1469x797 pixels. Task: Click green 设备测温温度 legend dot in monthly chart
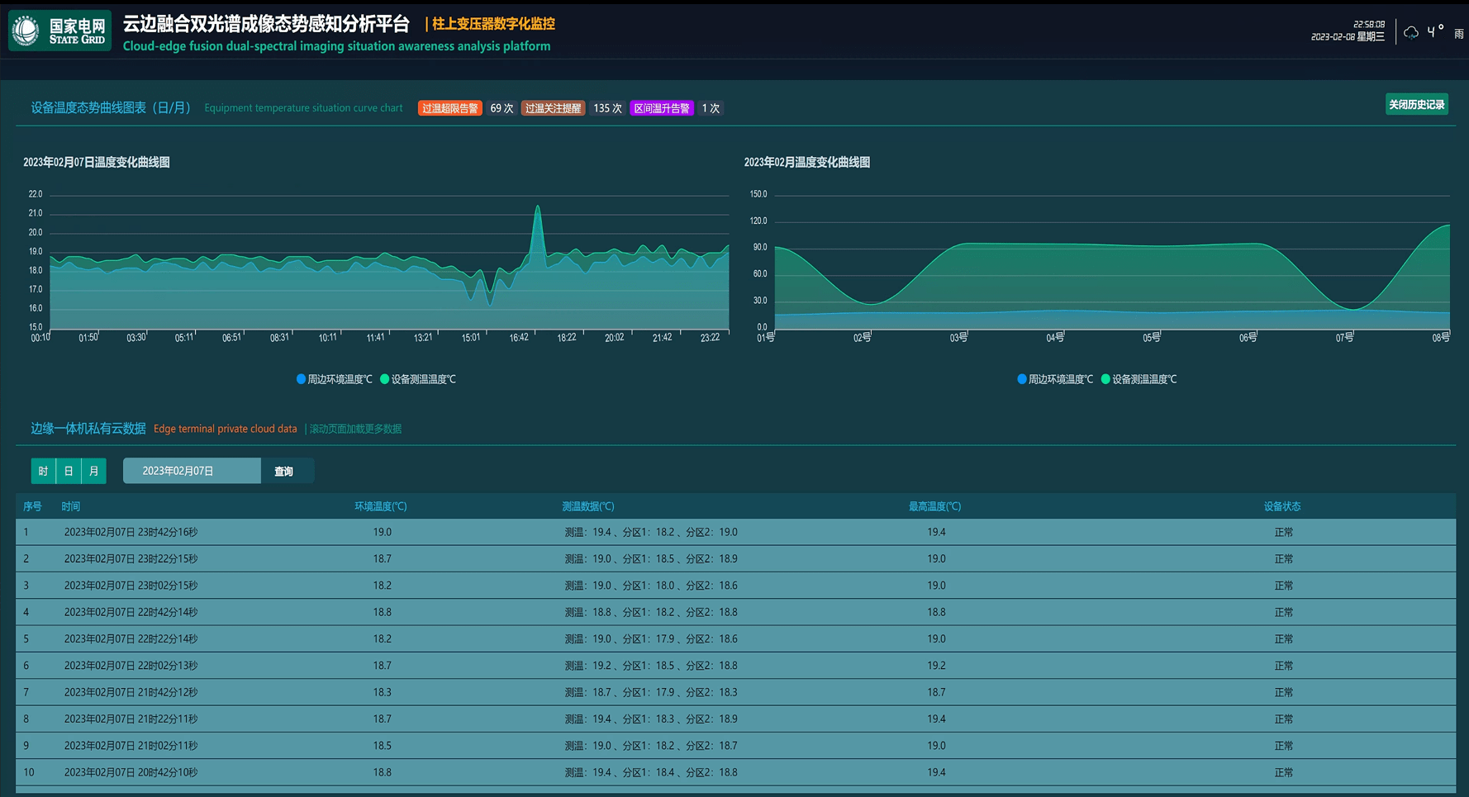coord(1105,379)
